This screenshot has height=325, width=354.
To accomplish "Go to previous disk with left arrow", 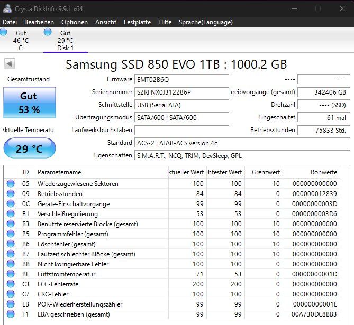I will pos(10,64).
